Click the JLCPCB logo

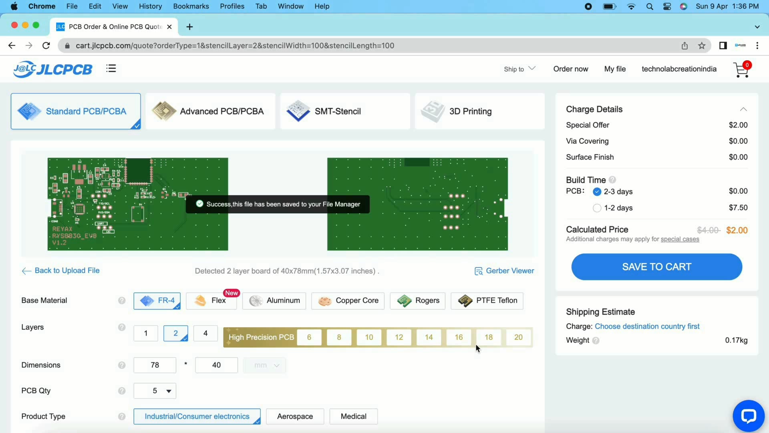pos(53,69)
